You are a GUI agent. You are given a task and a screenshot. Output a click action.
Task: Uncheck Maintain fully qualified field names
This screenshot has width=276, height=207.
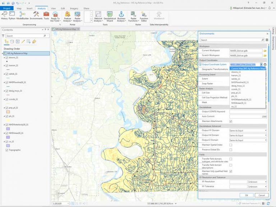pos(231,171)
